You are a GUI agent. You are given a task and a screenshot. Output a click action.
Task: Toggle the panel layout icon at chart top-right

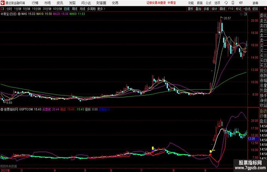coord(245,14)
